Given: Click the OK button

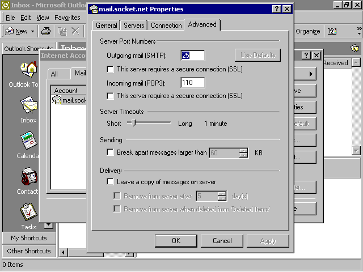Looking at the screenshot, I should [176, 241].
